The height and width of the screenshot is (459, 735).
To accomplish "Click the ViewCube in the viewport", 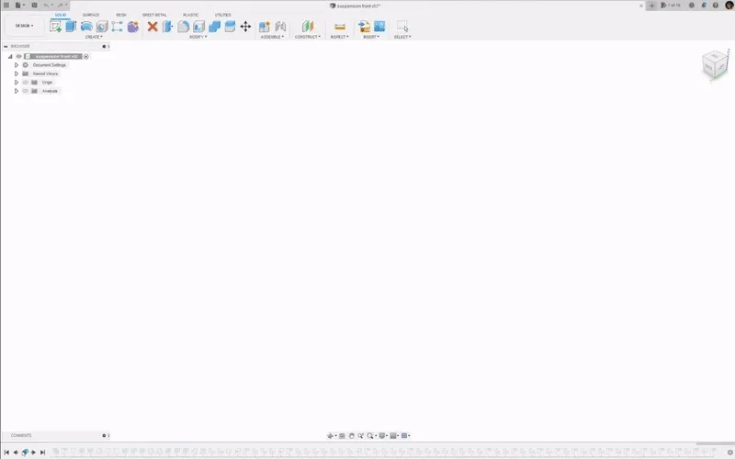I will [715, 64].
